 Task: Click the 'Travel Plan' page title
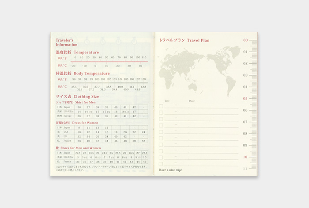(x=198, y=40)
